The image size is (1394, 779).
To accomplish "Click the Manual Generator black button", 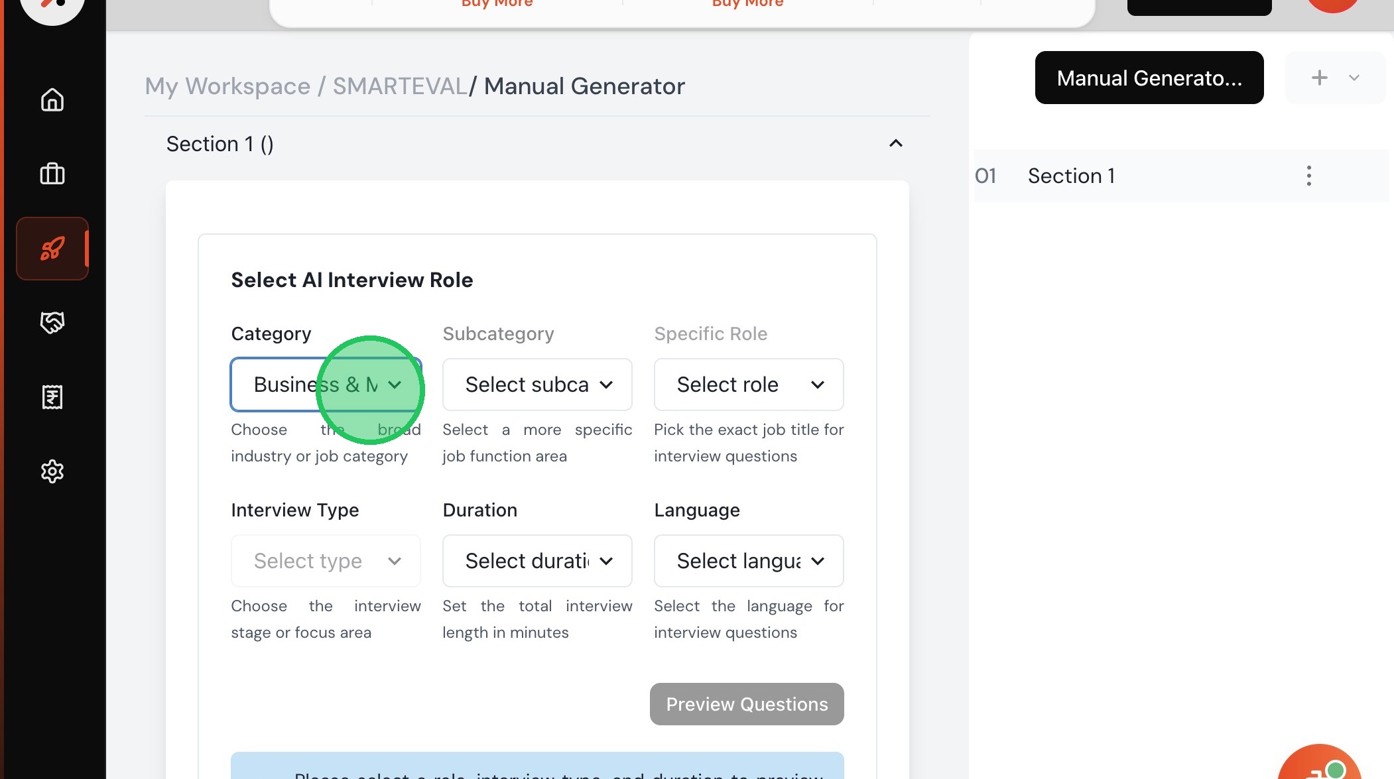I will click(x=1149, y=78).
